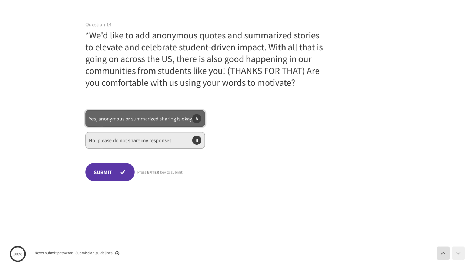Click the "(THANKS FOR THAT)" phrase in the question
This screenshot has width=474, height=269.
(x=266, y=71)
